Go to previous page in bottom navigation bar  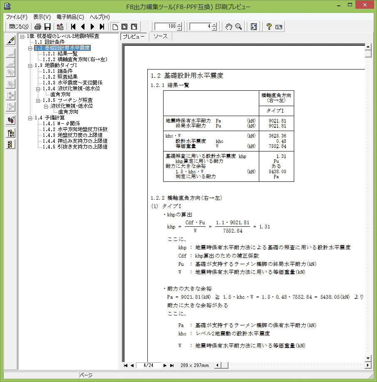pyautogui.click(x=132, y=365)
